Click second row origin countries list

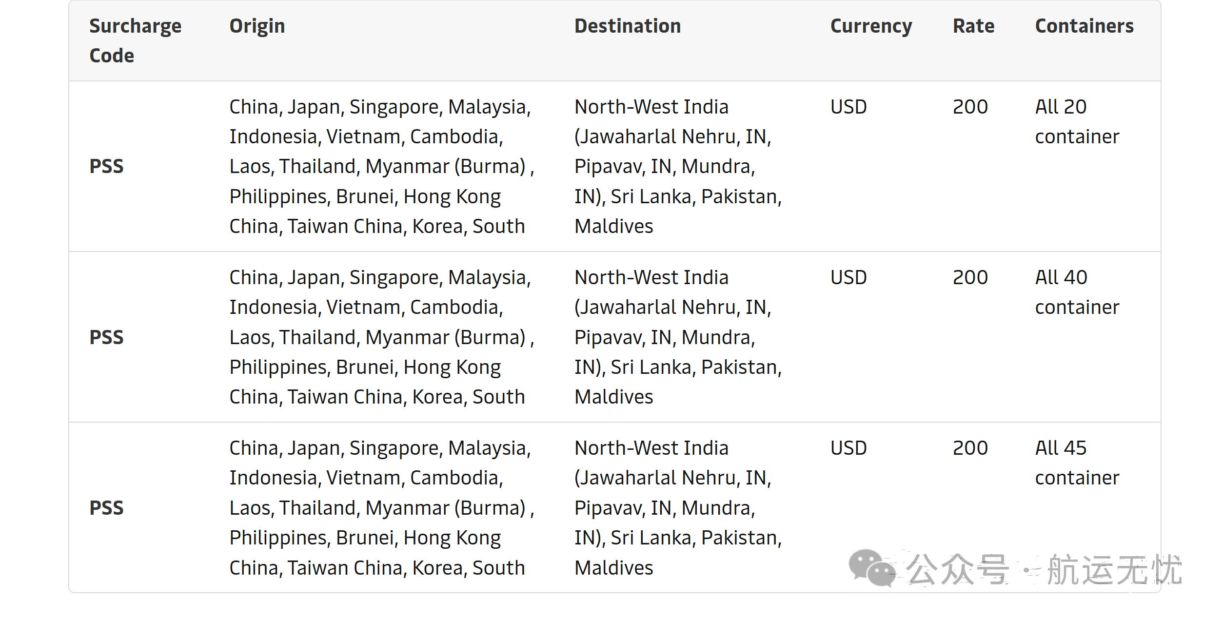point(382,337)
